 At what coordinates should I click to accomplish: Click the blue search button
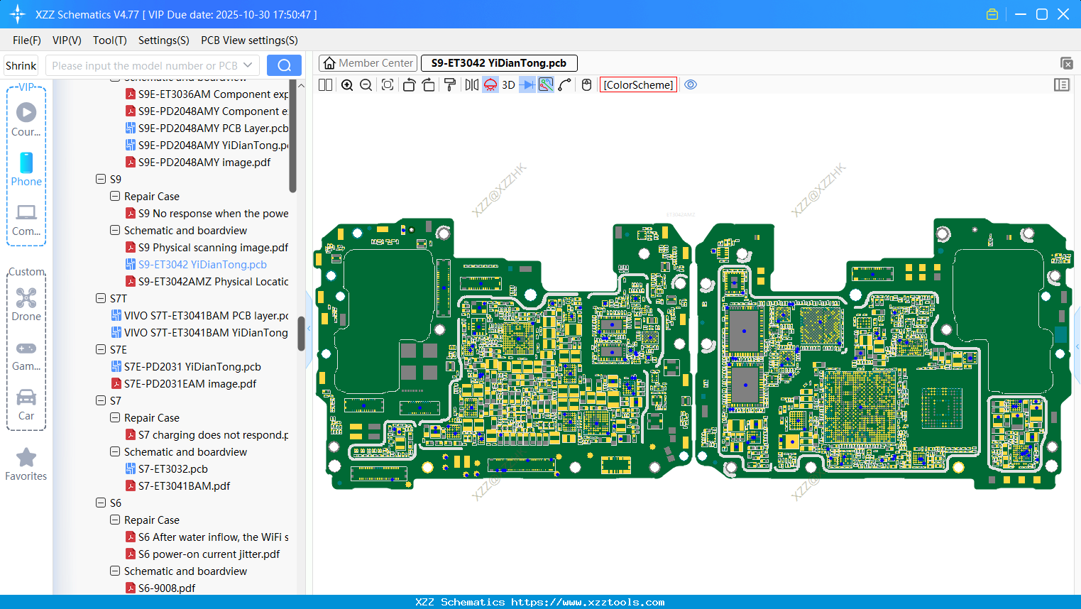coord(284,65)
